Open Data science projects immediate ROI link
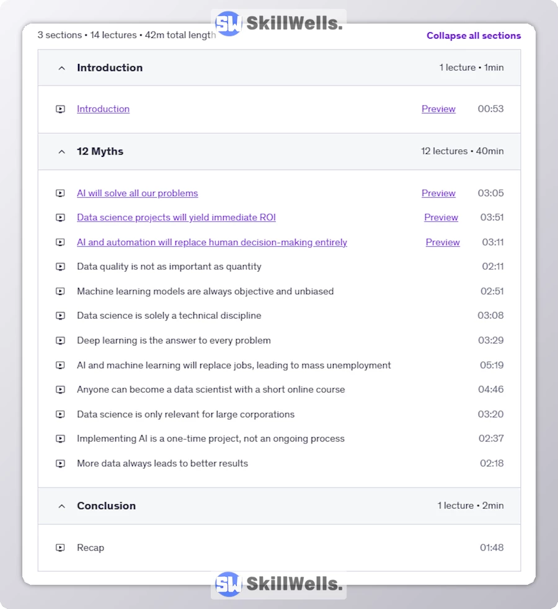This screenshot has width=558, height=609. pyautogui.click(x=176, y=217)
